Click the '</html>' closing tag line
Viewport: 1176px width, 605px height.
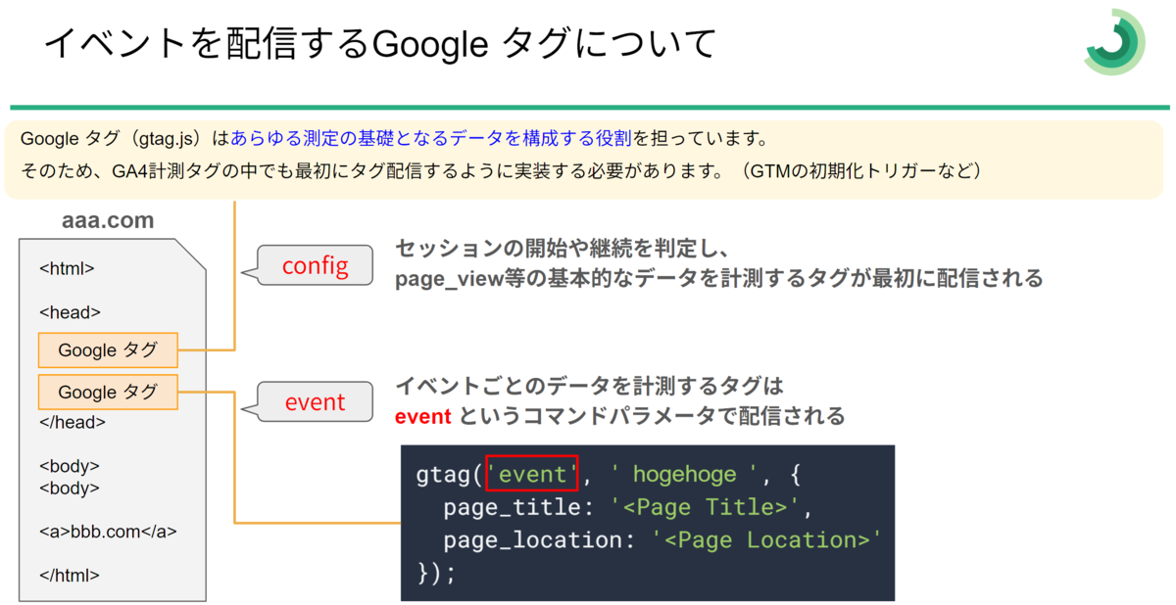(70, 576)
